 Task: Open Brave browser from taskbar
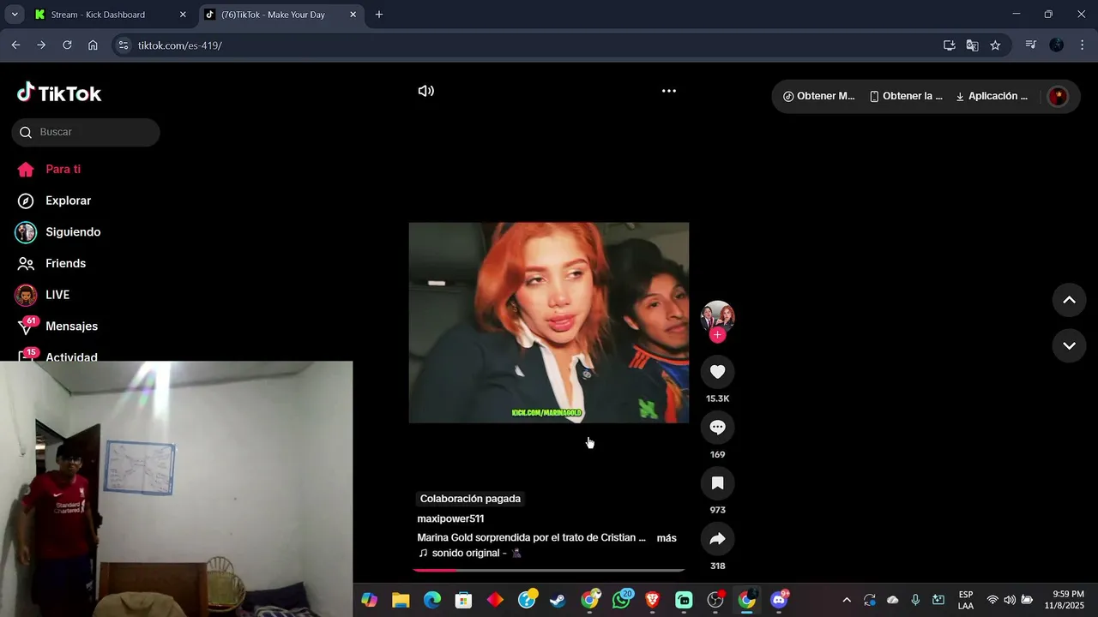tap(652, 600)
